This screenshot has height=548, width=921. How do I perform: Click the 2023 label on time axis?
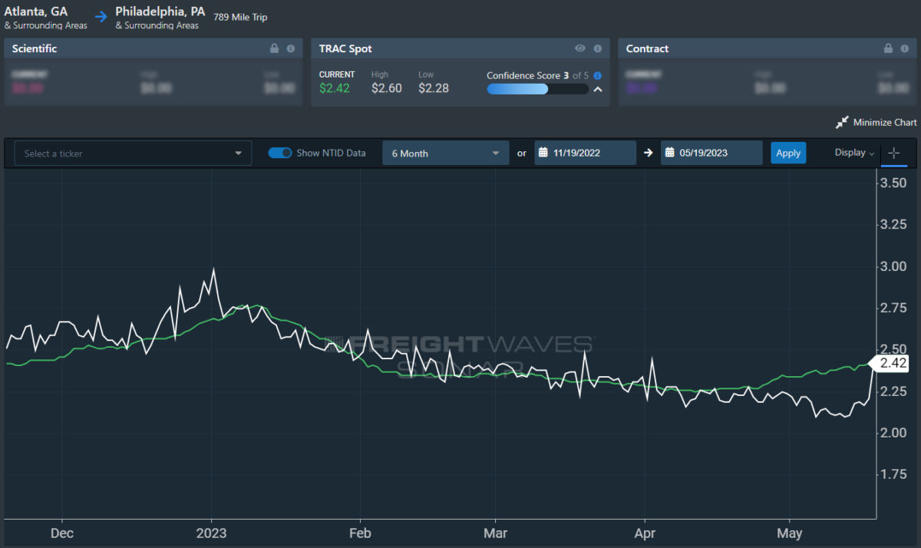[211, 533]
